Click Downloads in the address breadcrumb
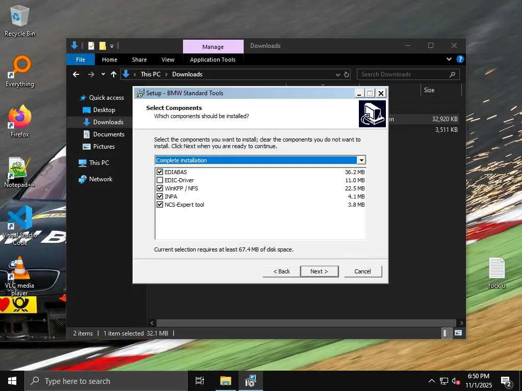The height and width of the screenshot is (391, 522). point(187,74)
